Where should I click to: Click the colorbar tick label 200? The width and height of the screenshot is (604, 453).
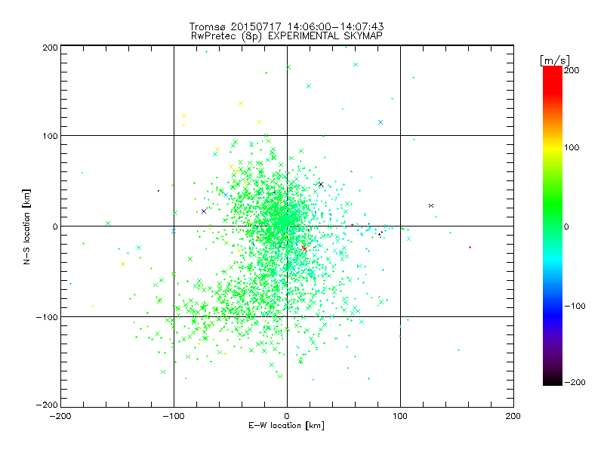(572, 70)
